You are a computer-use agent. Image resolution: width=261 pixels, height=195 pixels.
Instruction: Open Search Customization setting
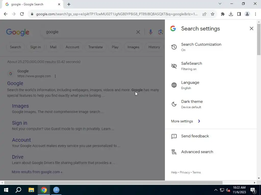[x=211, y=47]
